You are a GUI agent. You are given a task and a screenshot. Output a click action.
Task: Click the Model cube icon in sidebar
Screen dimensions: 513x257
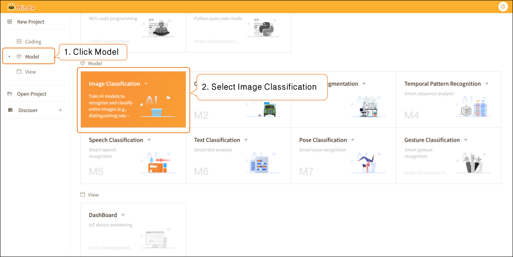click(19, 56)
